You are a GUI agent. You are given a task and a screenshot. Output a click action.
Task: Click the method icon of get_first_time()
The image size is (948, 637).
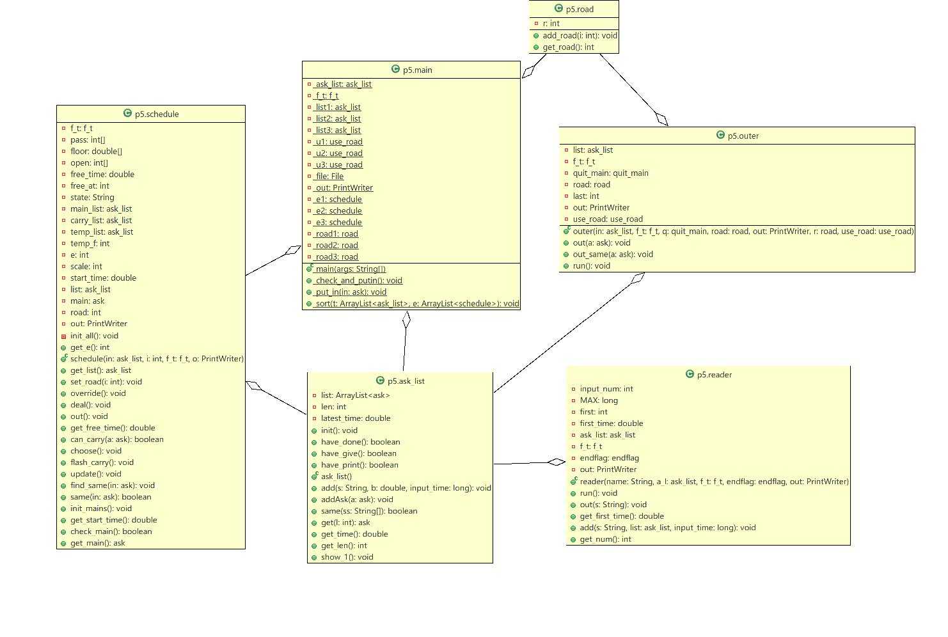[x=574, y=516]
